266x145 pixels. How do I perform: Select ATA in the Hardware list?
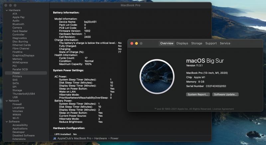pos(15,14)
